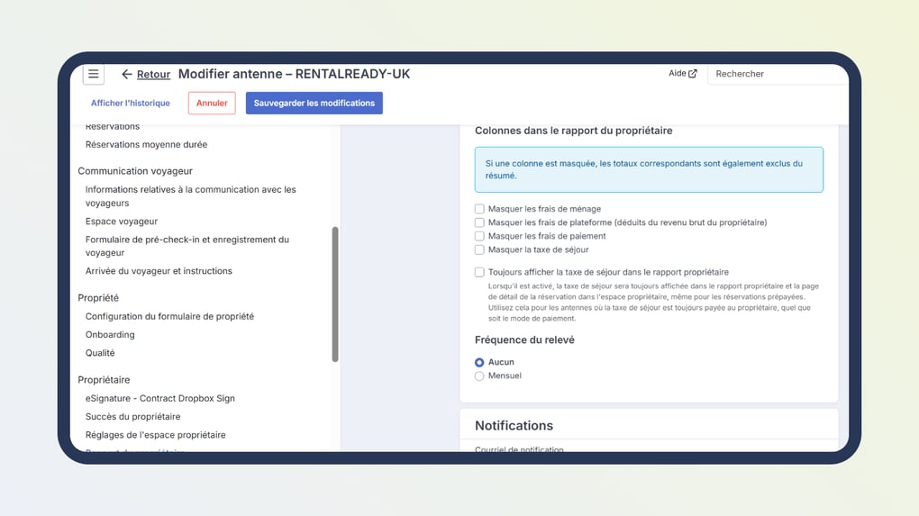The image size is (919, 516).
Task: Click the Annuler button
Action: 212,103
